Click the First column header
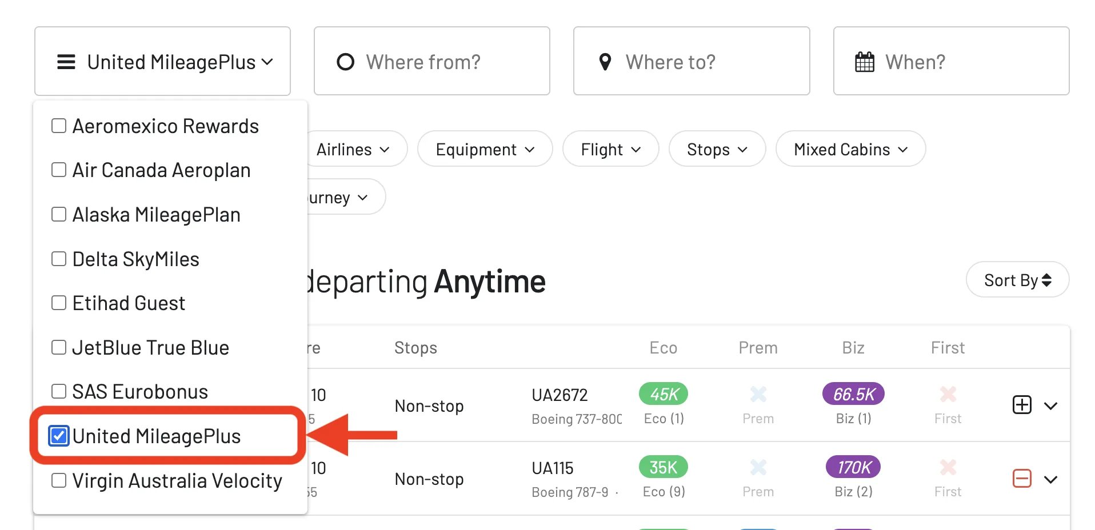 [948, 348]
